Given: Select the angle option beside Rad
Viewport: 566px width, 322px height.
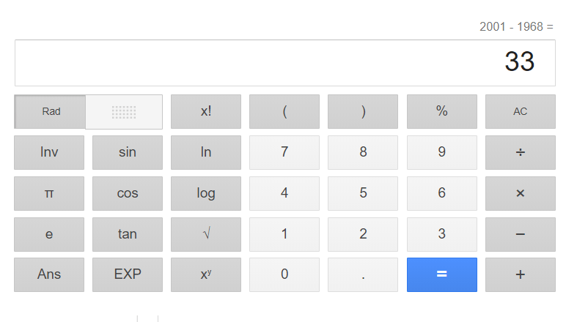Looking at the screenshot, I should tap(124, 112).
